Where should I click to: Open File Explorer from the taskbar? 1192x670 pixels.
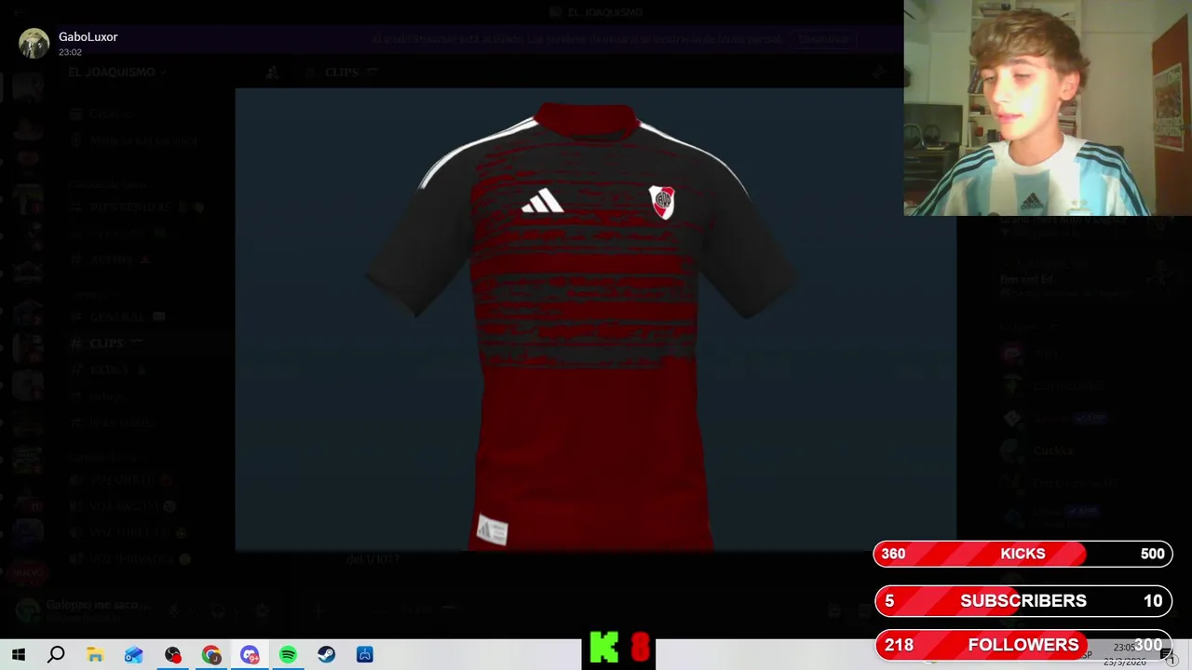tap(95, 655)
